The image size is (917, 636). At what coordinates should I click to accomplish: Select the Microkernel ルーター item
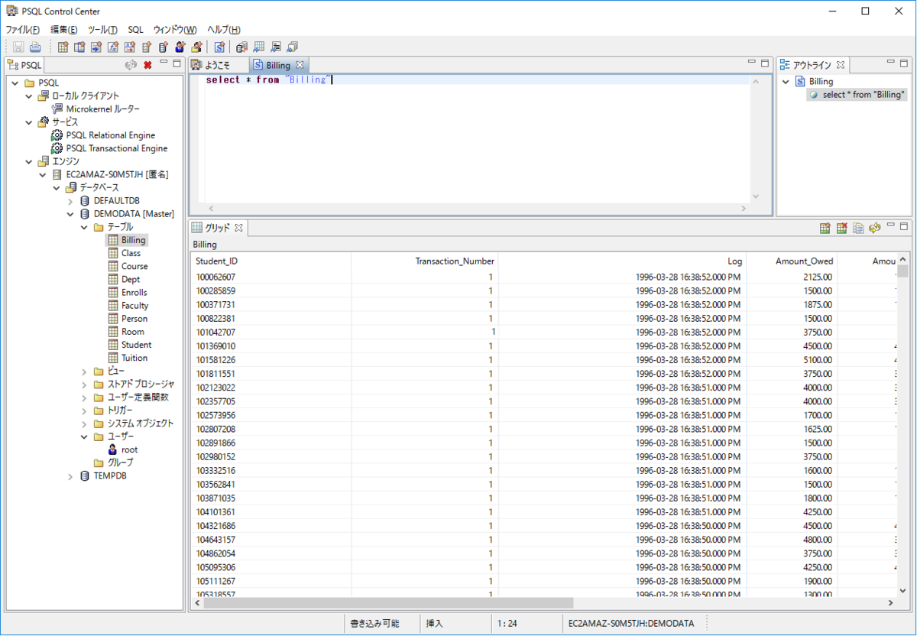tap(102, 109)
